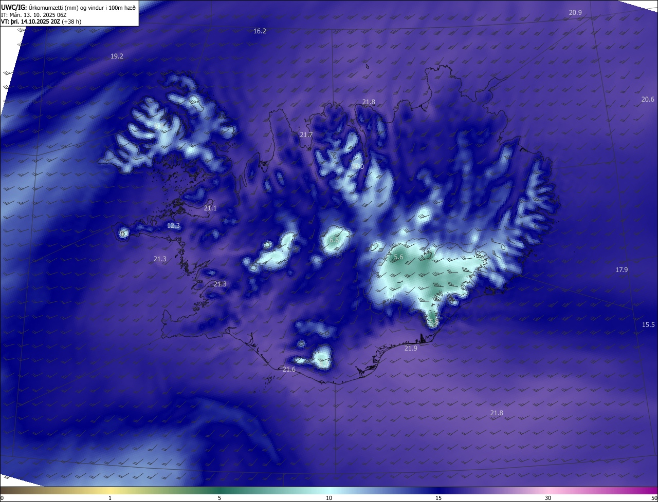
Task: Click the color scale tick label 30
Action: [548, 498]
